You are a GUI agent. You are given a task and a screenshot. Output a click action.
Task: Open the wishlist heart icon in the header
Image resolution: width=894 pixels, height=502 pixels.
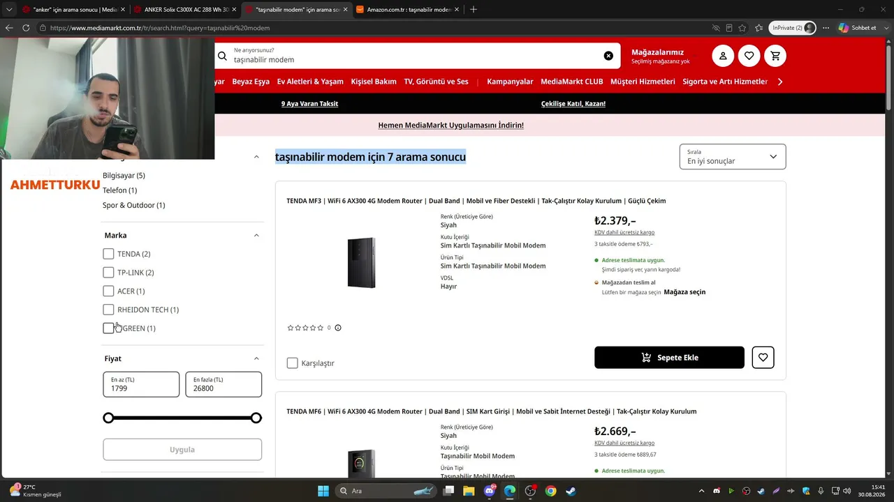[749, 56]
